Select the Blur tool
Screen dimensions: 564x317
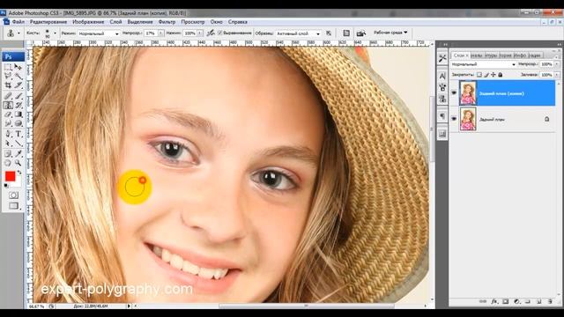click(x=8, y=123)
